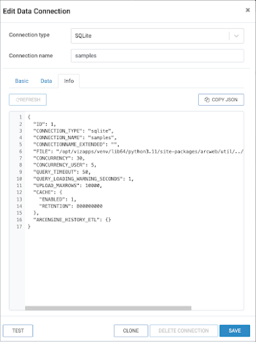Click the horizontal scrollbar under the JSON

tap(108, 308)
